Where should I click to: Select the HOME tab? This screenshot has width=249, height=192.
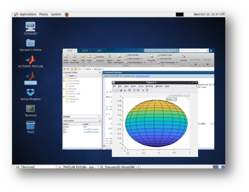(x=70, y=51)
